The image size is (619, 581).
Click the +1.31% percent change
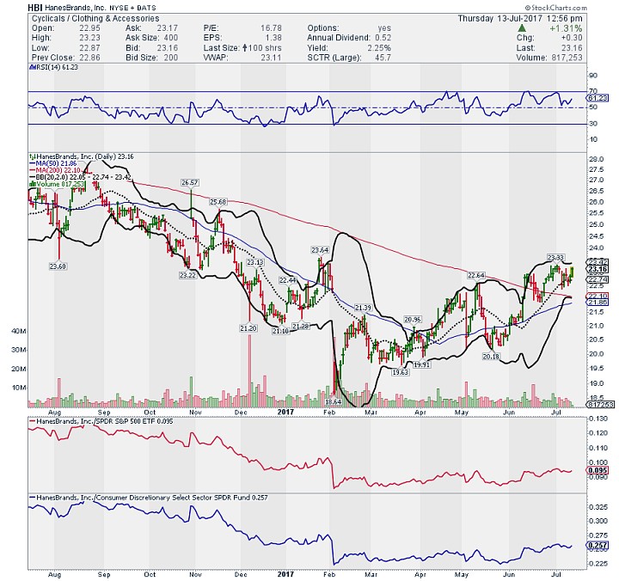566,28
